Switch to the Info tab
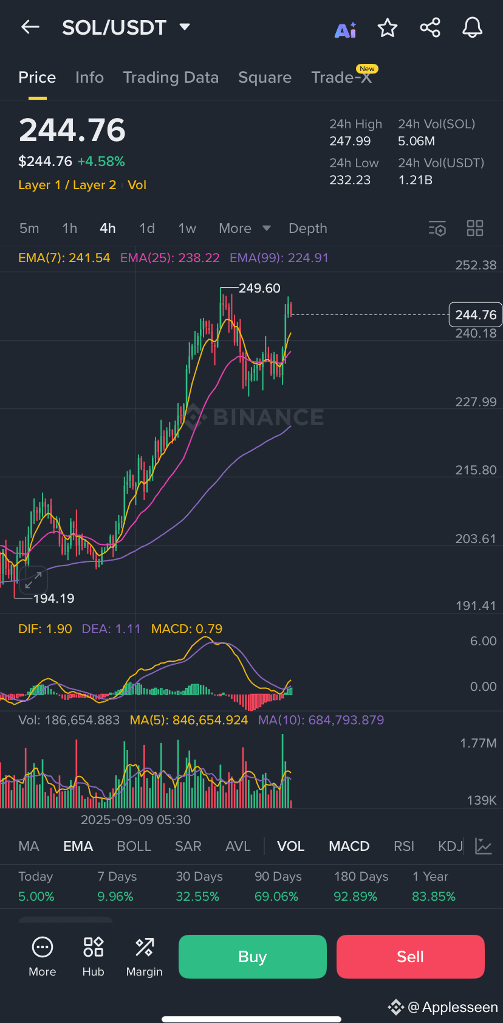The image size is (503, 1023). tap(89, 77)
